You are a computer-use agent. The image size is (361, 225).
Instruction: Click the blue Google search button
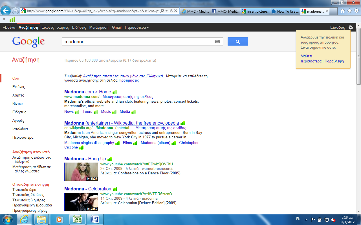(x=238, y=42)
